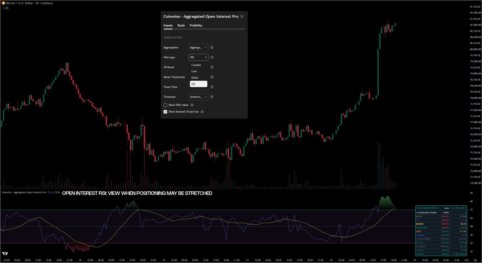Open info tooltip icon beside Reset Timeframe
The image size is (482, 263).
(212, 77)
